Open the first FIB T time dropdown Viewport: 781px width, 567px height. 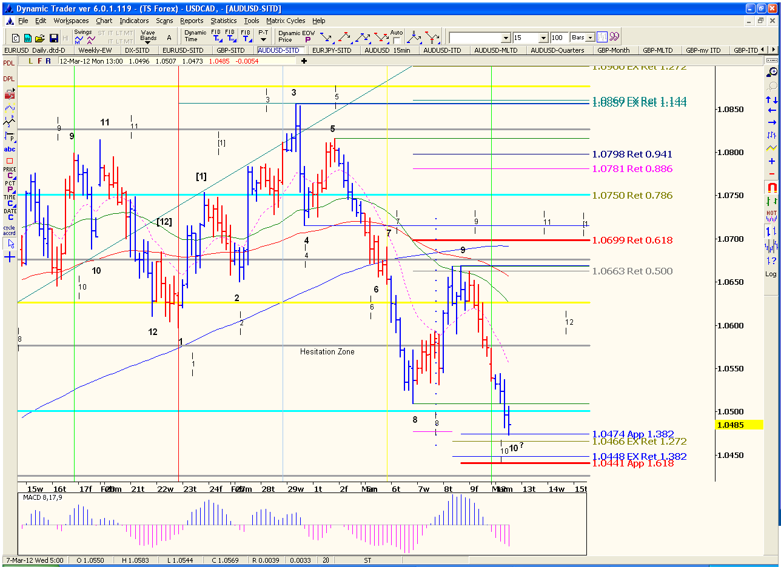coord(216,36)
